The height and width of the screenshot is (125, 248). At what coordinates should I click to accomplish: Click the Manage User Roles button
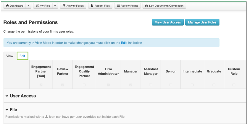pos(202,22)
